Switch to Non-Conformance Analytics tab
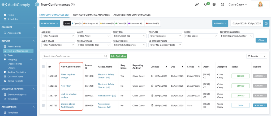Image resolution: width=271 pixels, height=116 pixels. tap(91, 15)
